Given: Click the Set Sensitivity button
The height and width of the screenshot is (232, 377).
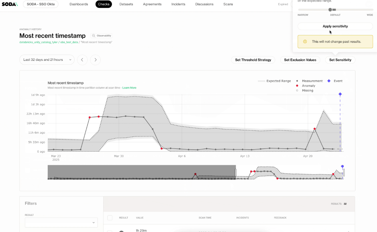Looking at the screenshot, I should pos(340,60).
